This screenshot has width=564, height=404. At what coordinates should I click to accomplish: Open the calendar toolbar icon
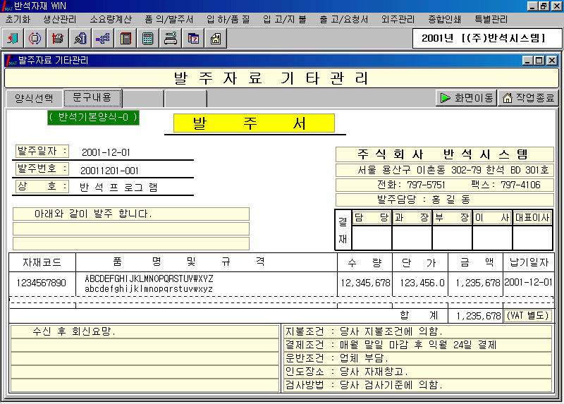click(x=193, y=39)
